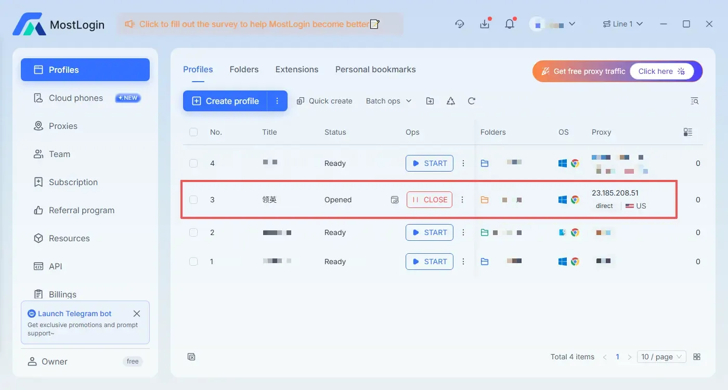Click the pink color tag on profile 4
This screenshot has height=390, width=728.
click(x=629, y=171)
